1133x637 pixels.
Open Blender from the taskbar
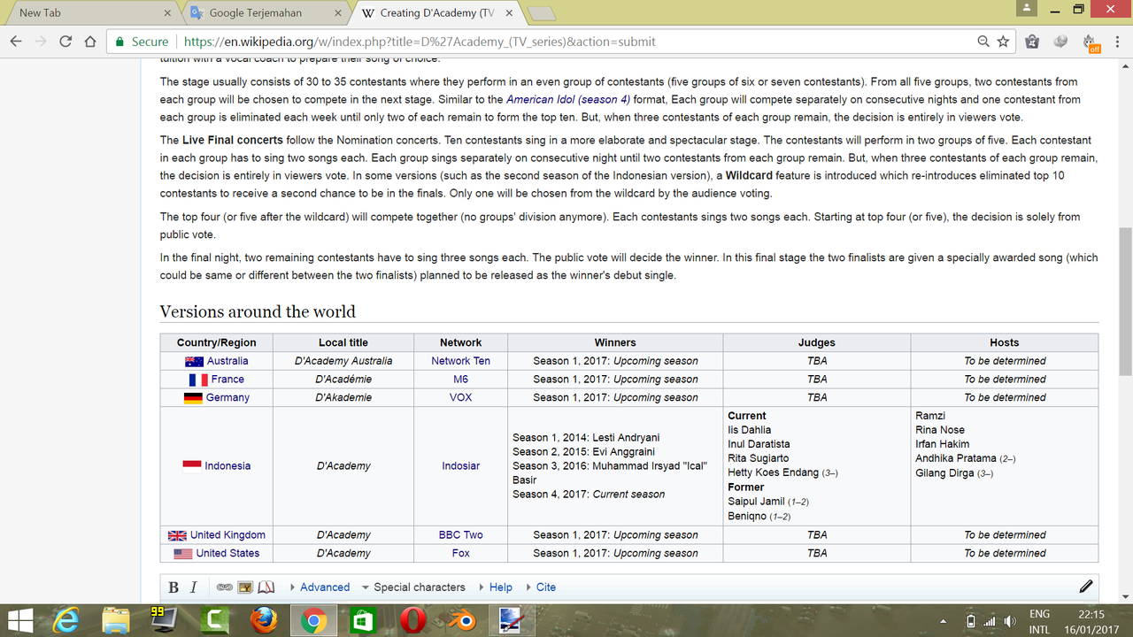[461, 619]
